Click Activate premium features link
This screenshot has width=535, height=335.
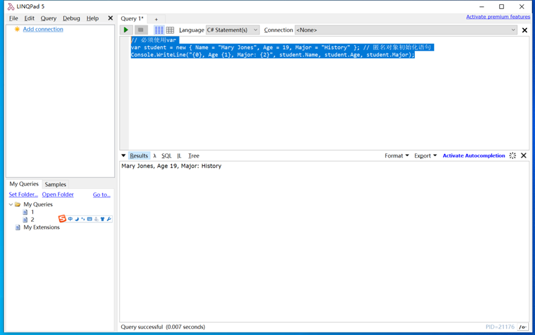[x=498, y=17]
